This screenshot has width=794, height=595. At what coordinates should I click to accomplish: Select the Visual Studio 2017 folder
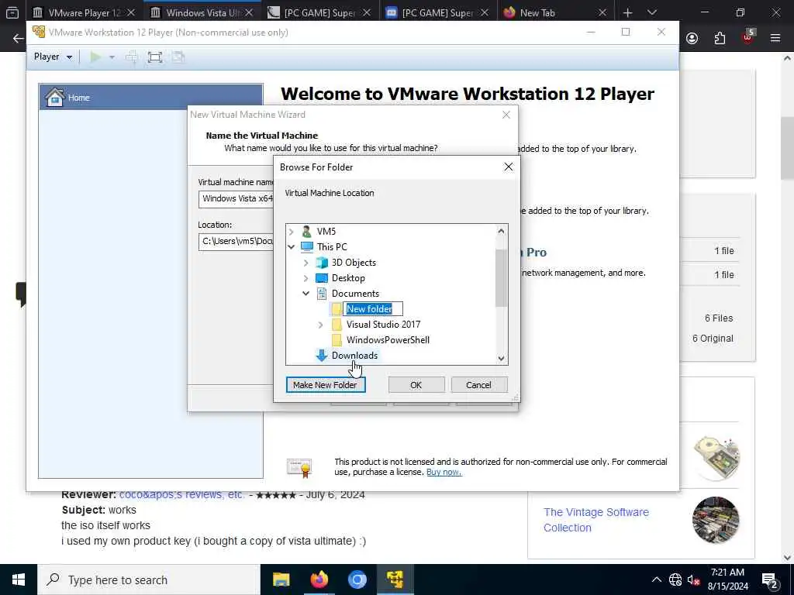pyautogui.click(x=383, y=325)
